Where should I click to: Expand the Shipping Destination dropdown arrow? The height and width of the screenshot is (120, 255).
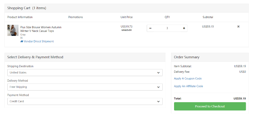tap(158, 73)
